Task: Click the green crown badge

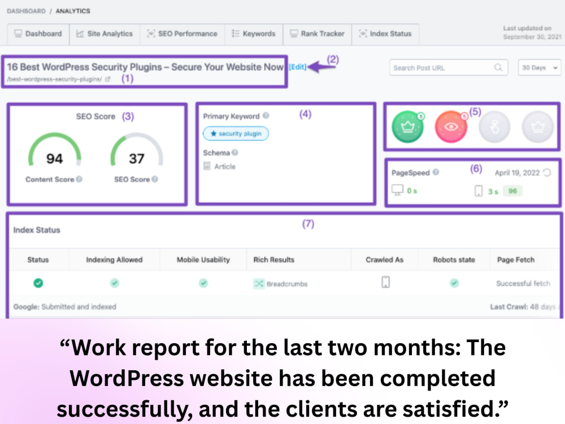Action: tap(407, 127)
